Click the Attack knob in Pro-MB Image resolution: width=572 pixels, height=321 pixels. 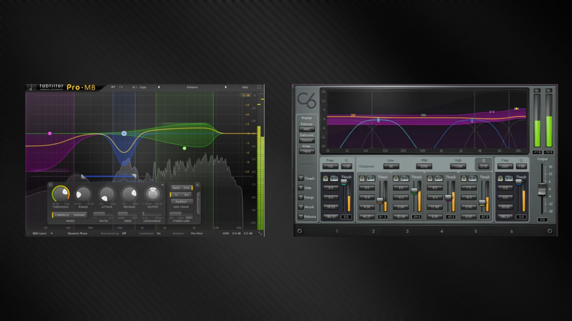tap(107, 194)
